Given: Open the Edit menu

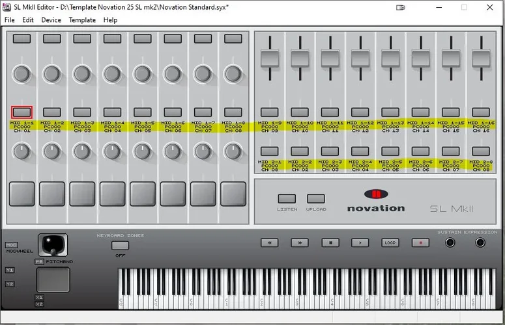Looking at the screenshot, I should click(x=28, y=20).
